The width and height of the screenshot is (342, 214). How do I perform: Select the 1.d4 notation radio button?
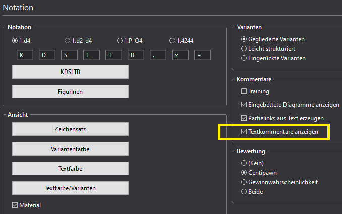[15, 40]
